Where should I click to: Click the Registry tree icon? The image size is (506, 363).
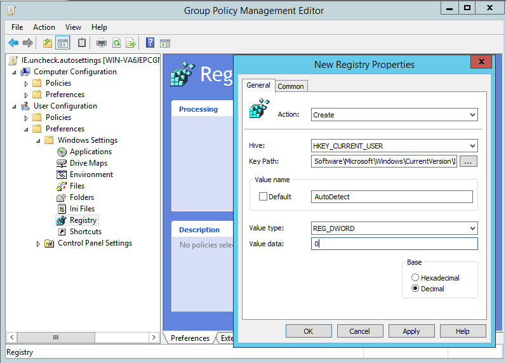(x=62, y=220)
